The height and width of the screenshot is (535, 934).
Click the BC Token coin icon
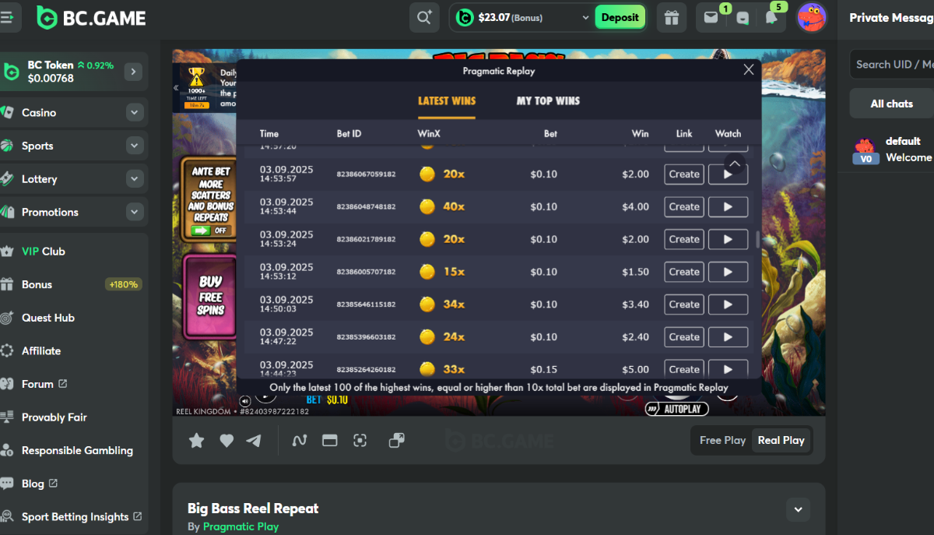pyautogui.click(x=12, y=72)
